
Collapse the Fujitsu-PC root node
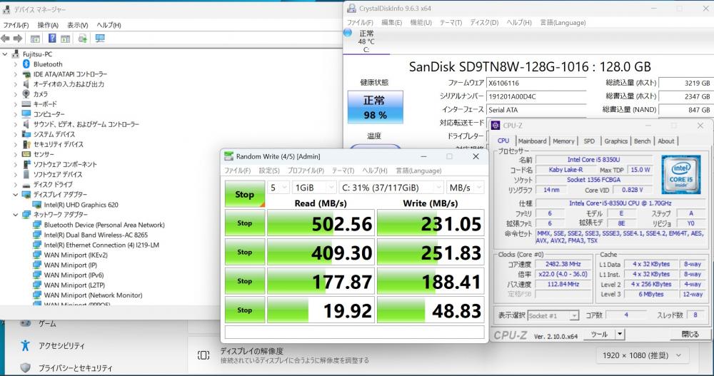point(5,54)
